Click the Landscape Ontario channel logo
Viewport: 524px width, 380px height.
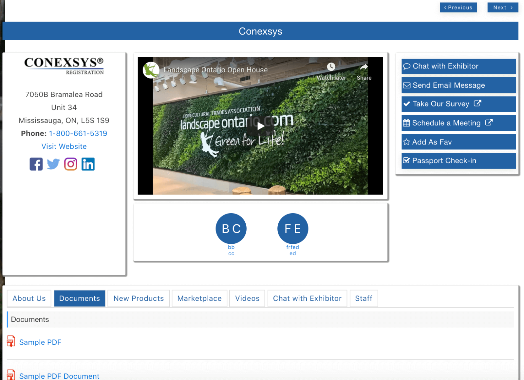pyautogui.click(x=151, y=70)
